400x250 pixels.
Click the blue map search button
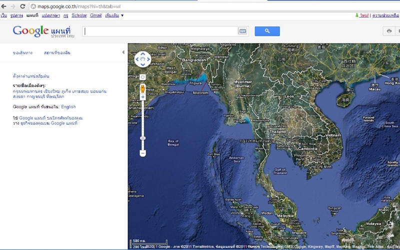[x=267, y=31]
